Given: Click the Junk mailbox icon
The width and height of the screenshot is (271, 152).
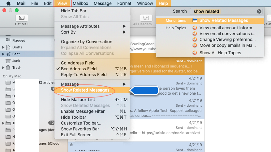Looking at the screenshot, I should pyautogui.click(x=8, y=61).
